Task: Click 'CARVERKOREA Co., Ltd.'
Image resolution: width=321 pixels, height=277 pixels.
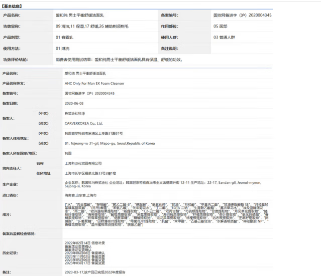Action: click(84, 124)
